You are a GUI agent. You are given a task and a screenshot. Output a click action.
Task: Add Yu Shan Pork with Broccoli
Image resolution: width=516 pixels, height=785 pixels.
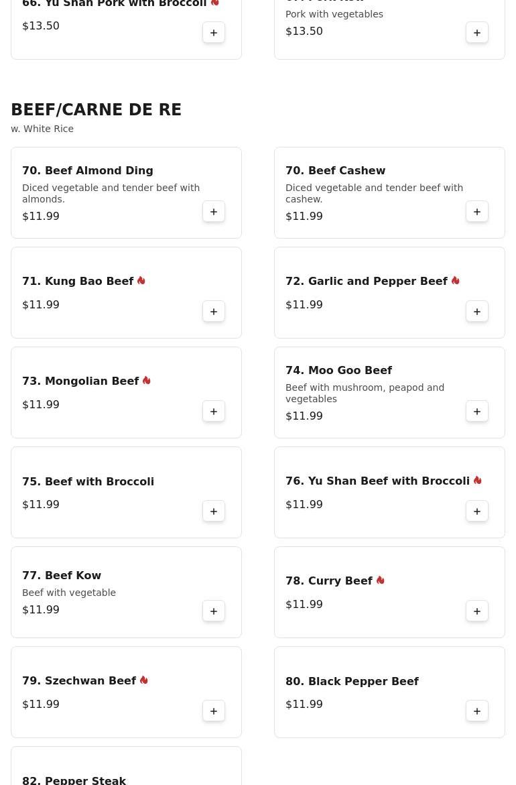click(214, 33)
